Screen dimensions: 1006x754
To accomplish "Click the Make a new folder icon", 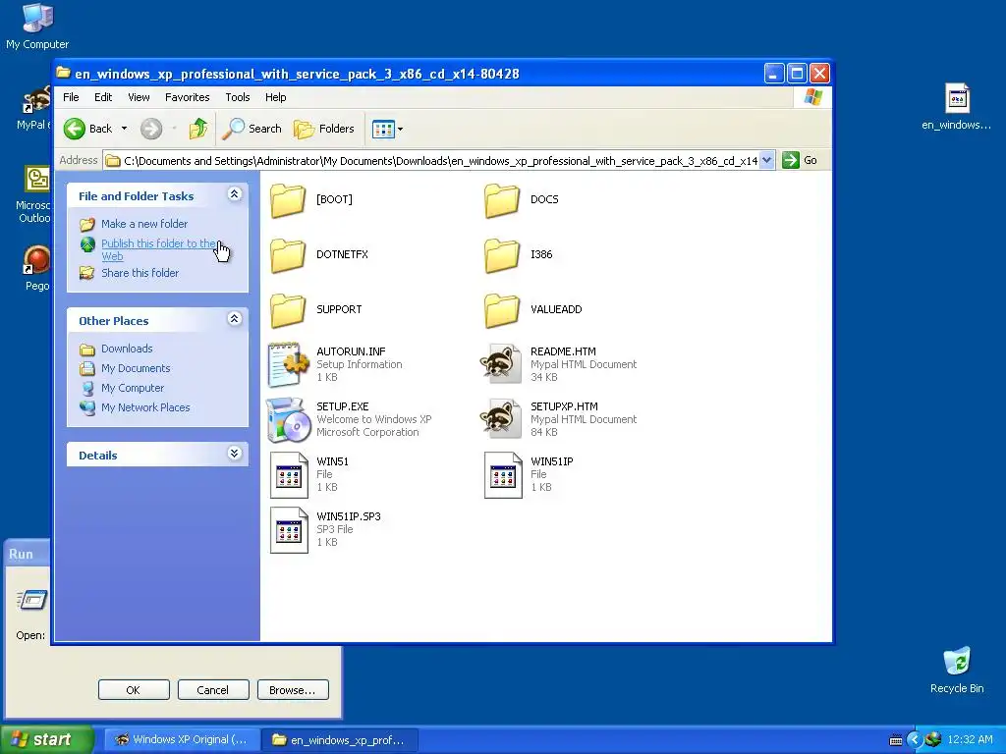I will [87, 225].
